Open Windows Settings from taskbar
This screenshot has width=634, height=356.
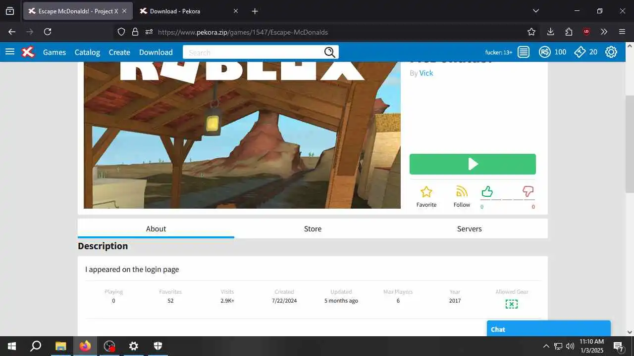(134, 346)
